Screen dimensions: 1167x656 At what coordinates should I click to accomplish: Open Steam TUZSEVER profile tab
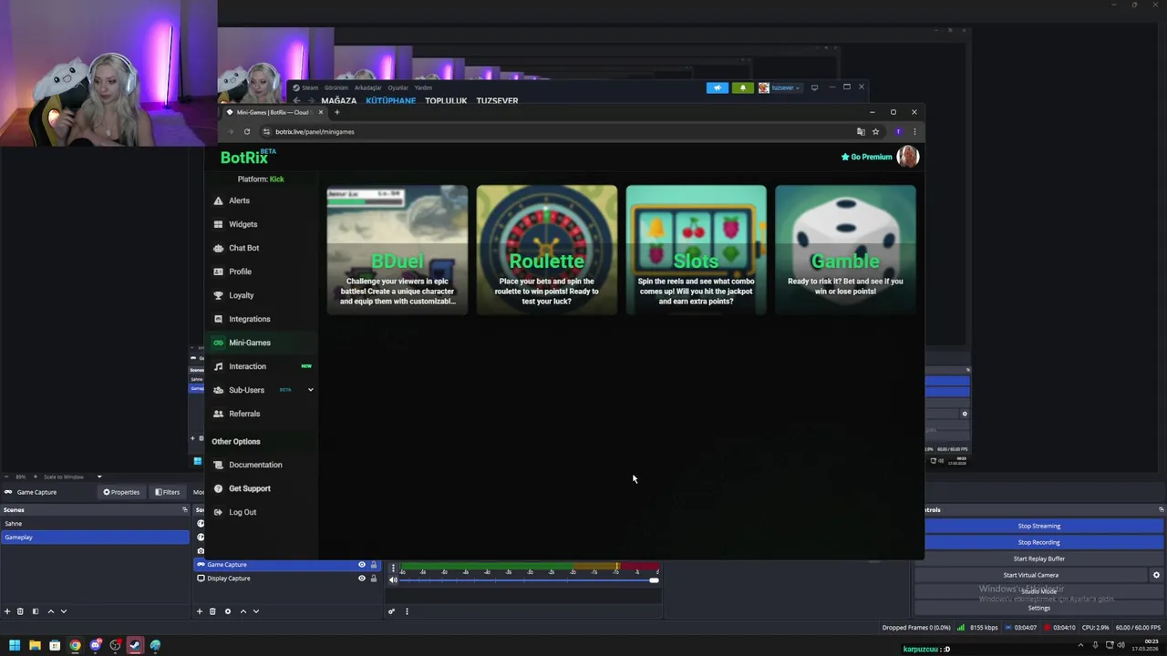497,100
